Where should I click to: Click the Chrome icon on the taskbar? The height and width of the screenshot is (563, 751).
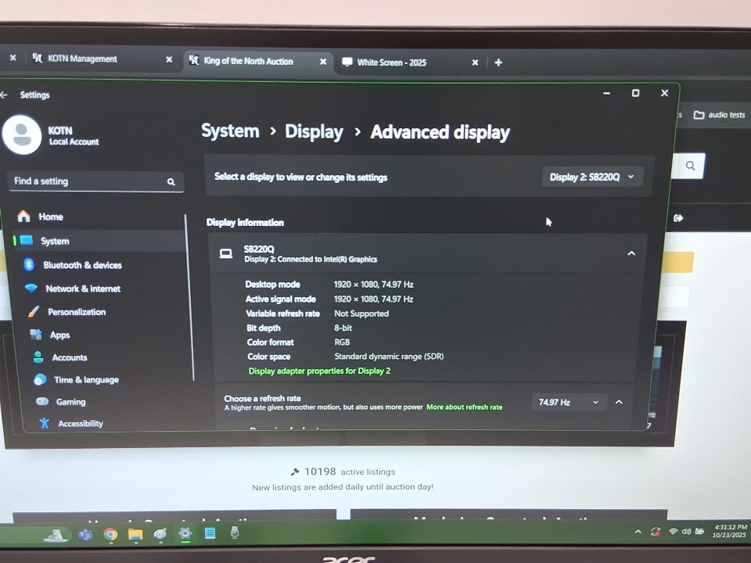110,535
